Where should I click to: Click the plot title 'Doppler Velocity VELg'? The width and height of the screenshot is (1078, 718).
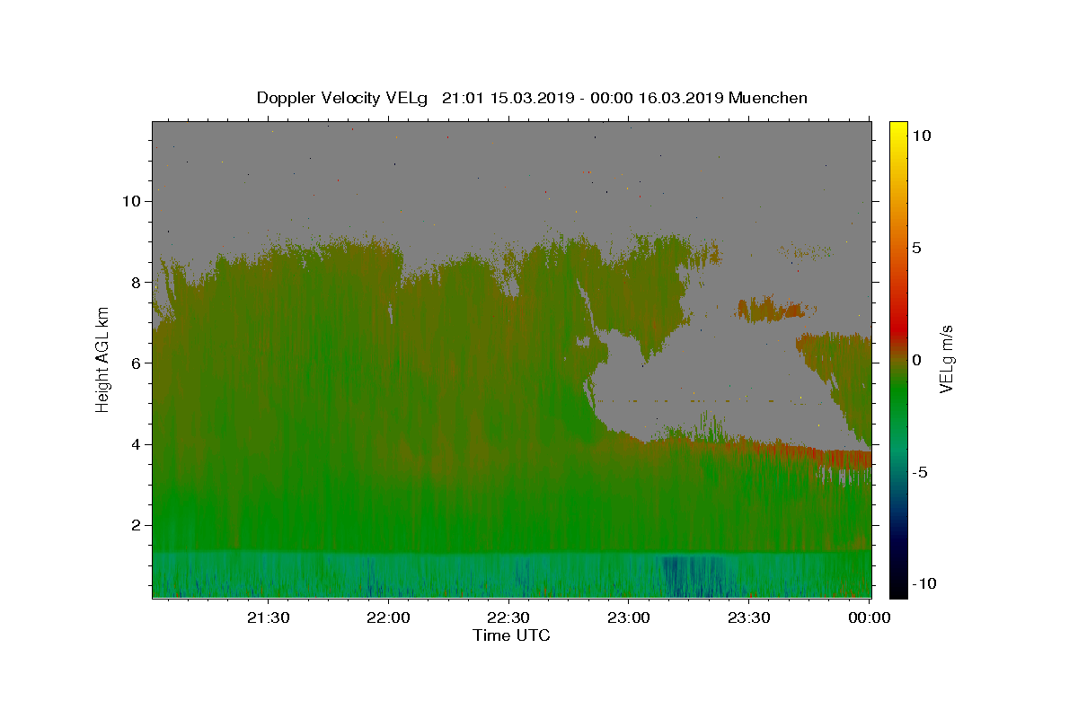coord(342,98)
